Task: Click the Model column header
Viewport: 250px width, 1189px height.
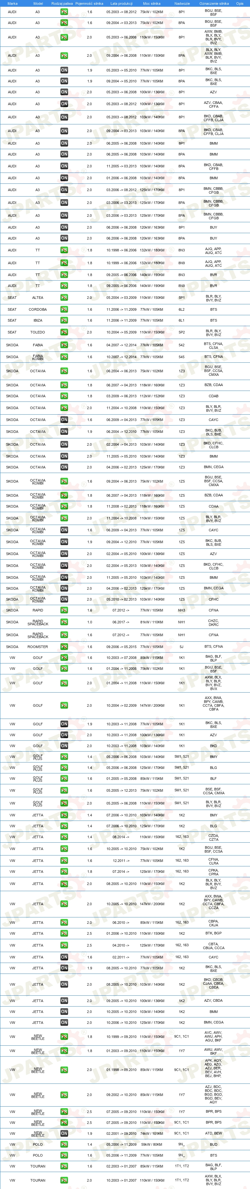Action: (x=38, y=3)
